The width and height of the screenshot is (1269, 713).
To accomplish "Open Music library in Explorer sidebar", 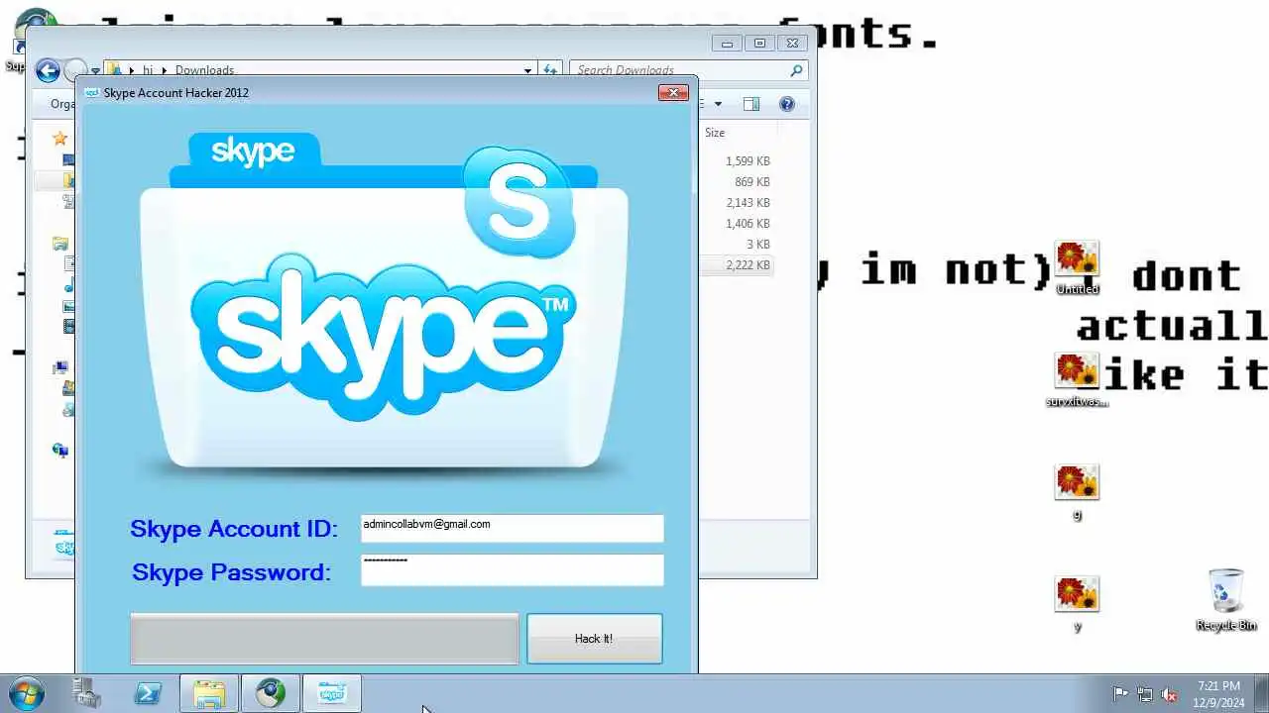I will coord(68,285).
